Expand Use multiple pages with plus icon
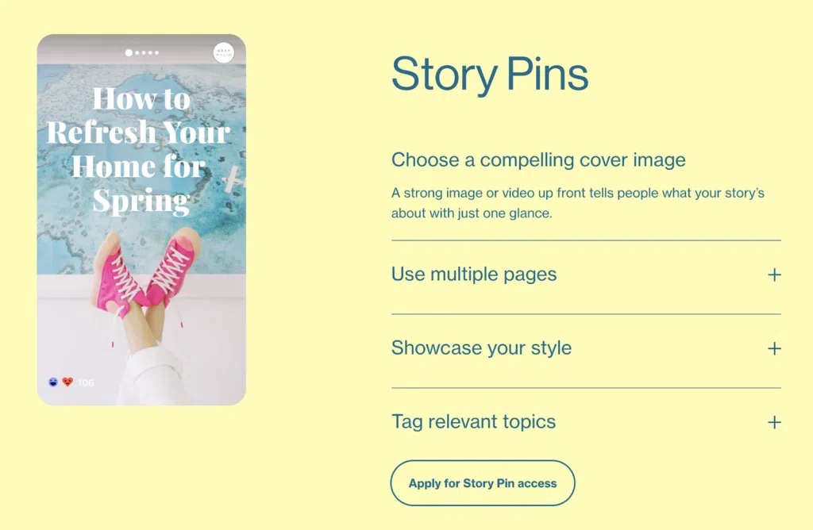This screenshot has height=530, width=813. pos(774,275)
